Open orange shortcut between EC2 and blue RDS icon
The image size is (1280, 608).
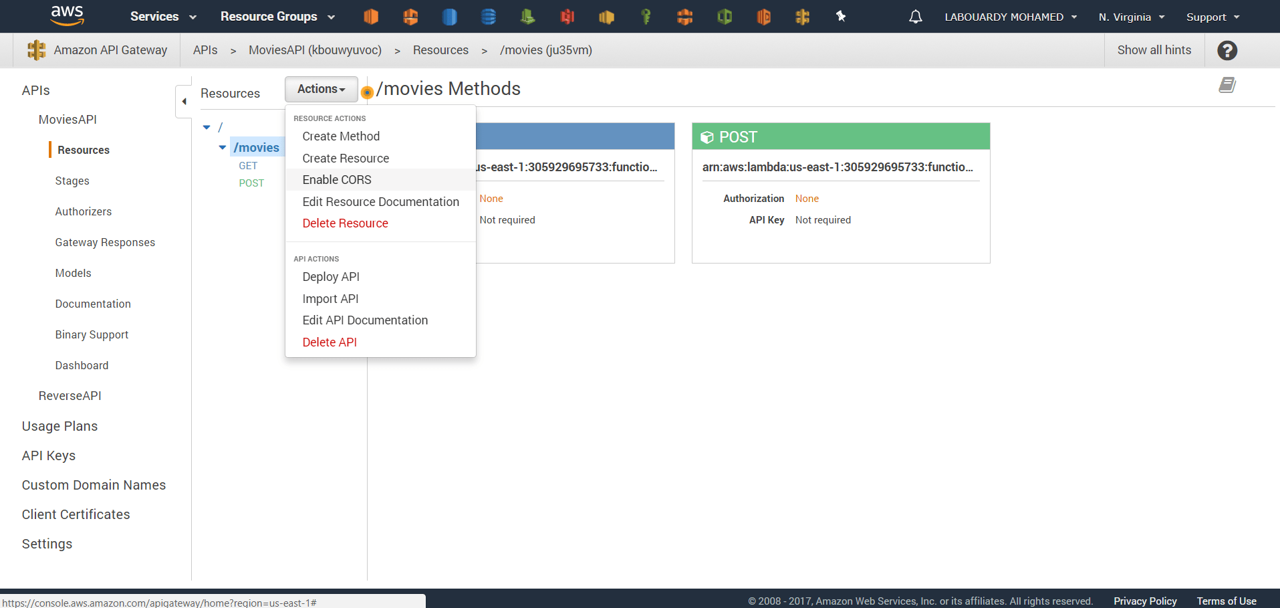(x=410, y=17)
